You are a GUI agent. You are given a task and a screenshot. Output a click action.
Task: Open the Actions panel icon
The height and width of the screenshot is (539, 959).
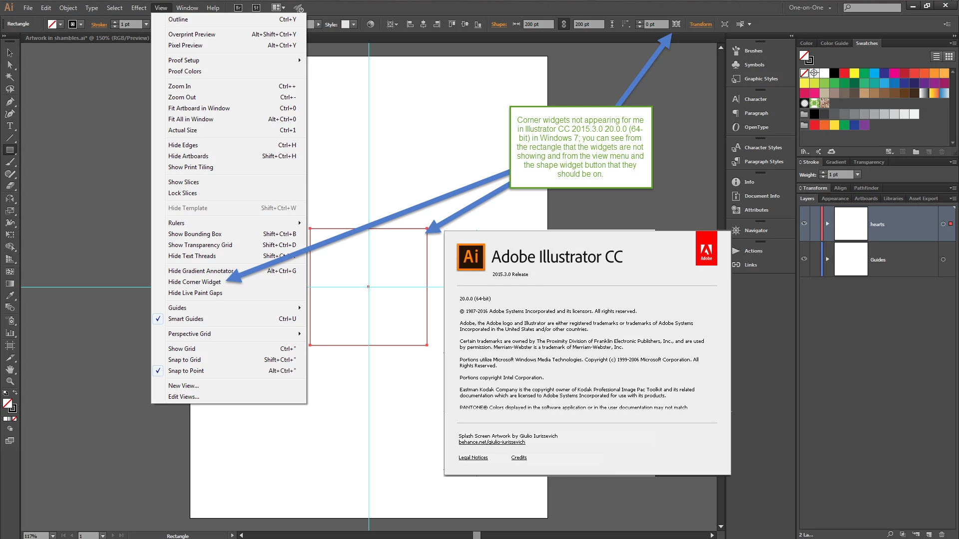(x=736, y=251)
